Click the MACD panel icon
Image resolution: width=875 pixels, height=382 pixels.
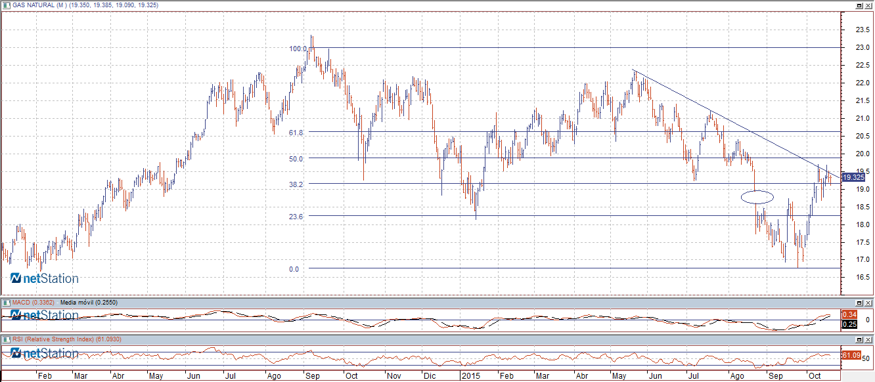click(x=6, y=303)
